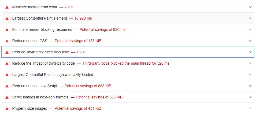Expand chevron on Eliminate render-blocking resources row
The image size is (256, 114).
click(x=250, y=30)
